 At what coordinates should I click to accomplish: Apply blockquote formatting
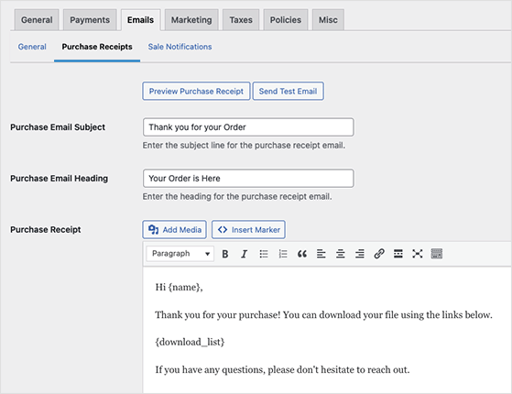click(x=302, y=254)
